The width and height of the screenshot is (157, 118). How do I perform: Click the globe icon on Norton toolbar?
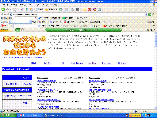[22, 30]
